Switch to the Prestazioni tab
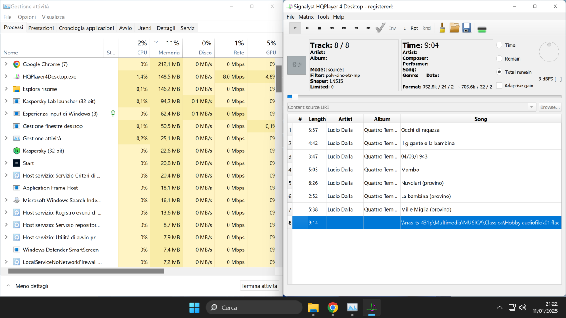The height and width of the screenshot is (318, 566). [41, 28]
